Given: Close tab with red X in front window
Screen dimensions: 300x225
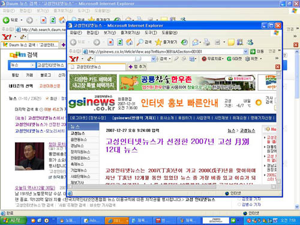Looking at the screenshot, I should (278, 67).
